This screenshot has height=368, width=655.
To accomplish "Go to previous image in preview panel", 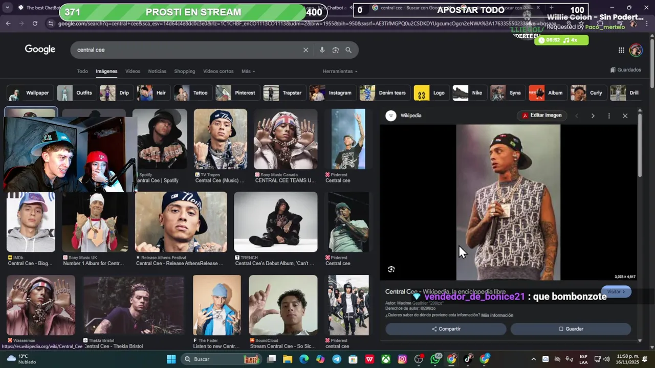I will (577, 116).
